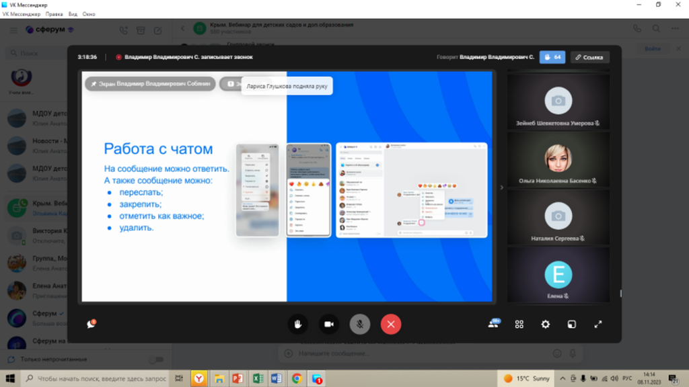
Task: Open PowerPoint from the taskbar
Action: coord(237,378)
